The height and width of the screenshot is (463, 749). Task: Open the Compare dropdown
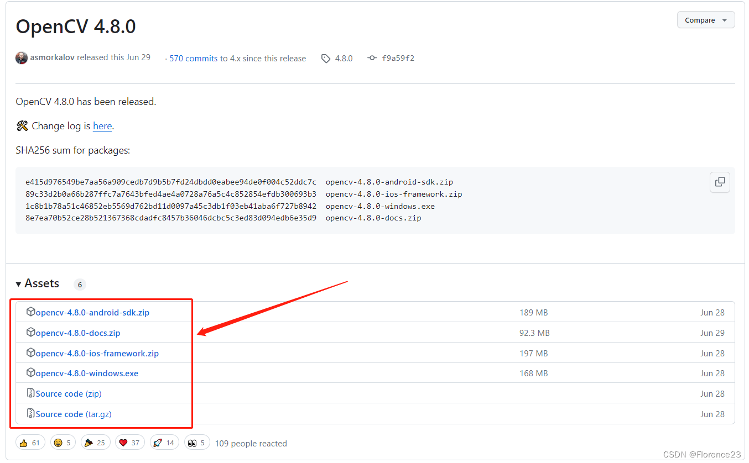tap(706, 19)
